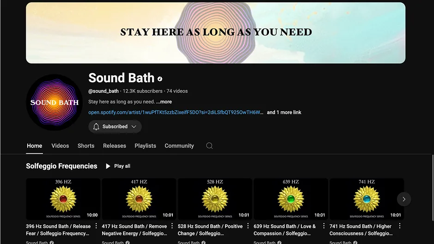434x244 pixels.
Task: Open options menu for 528 Hz Sound Bath video
Action: [x=248, y=226]
